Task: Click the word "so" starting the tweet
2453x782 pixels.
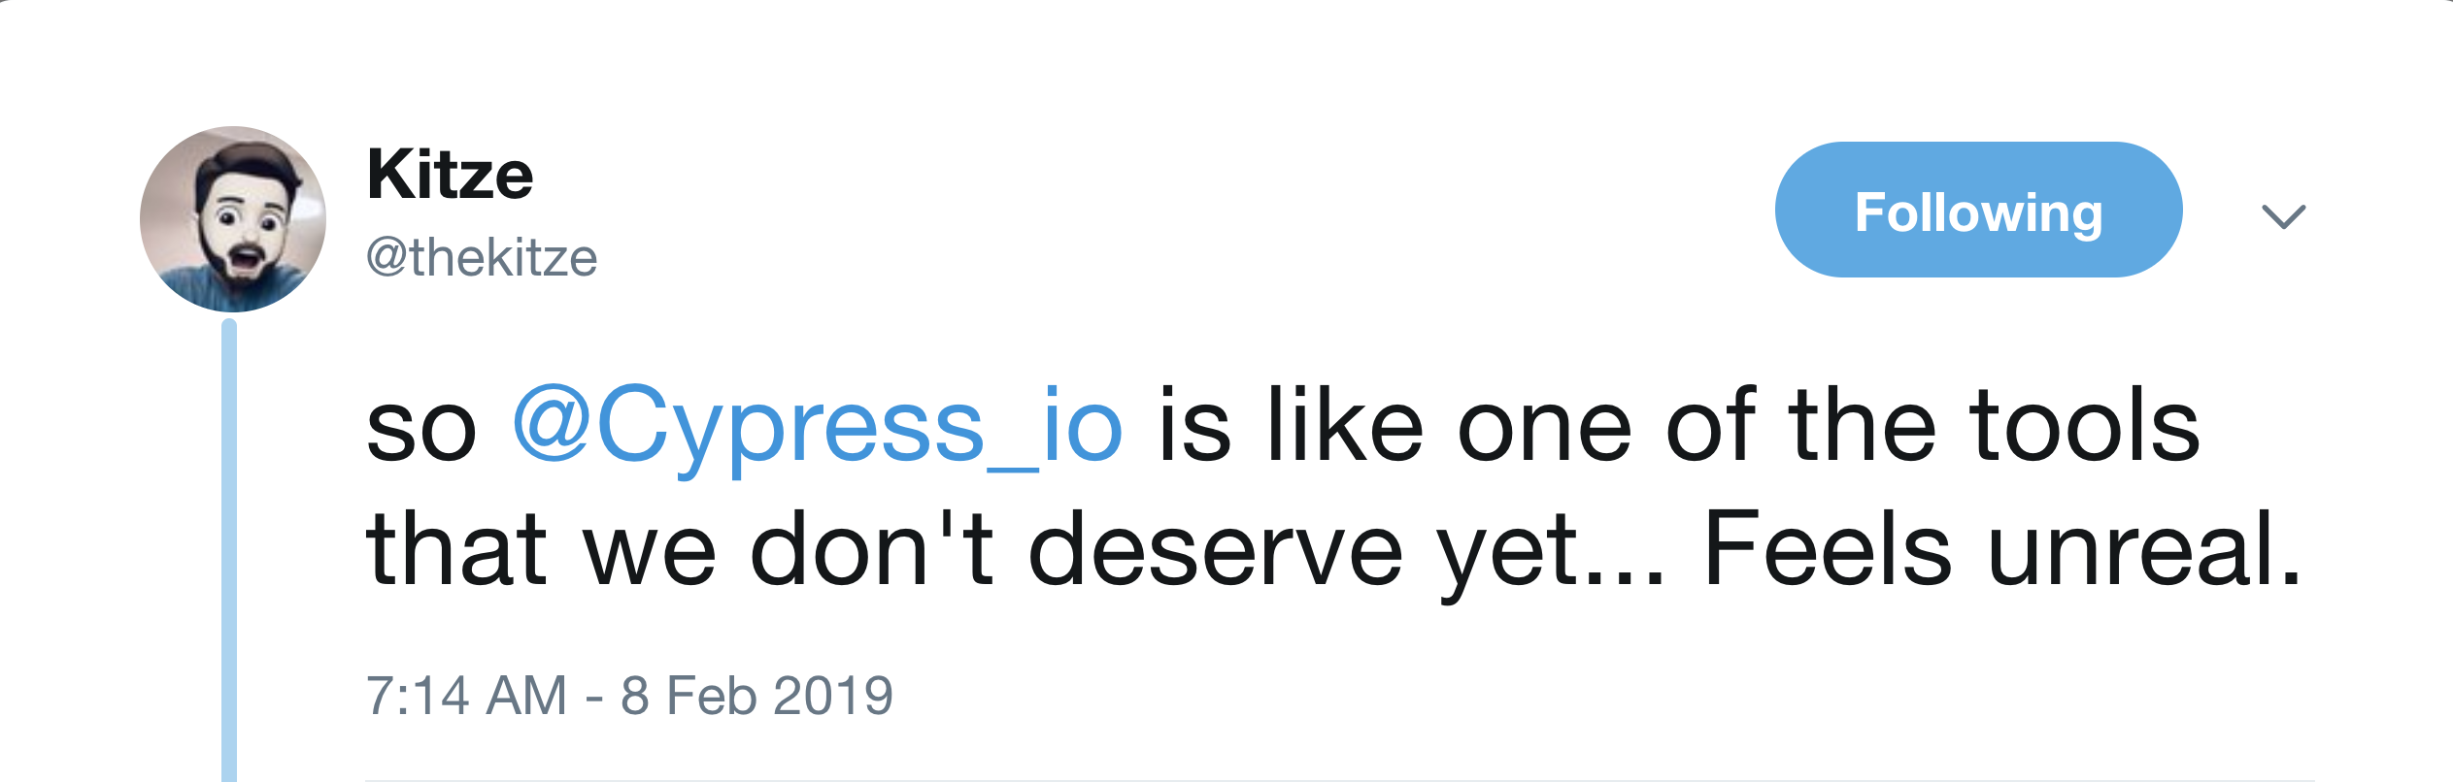Action: point(421,429)
